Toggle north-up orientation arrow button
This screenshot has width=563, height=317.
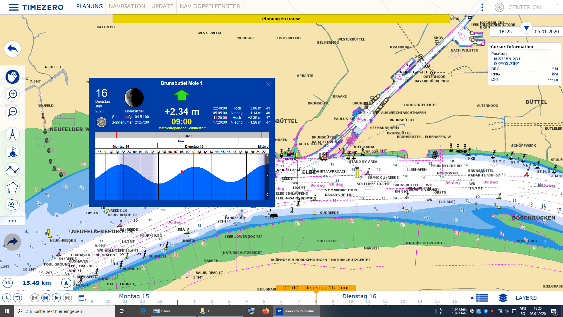[x=66, y=283]
